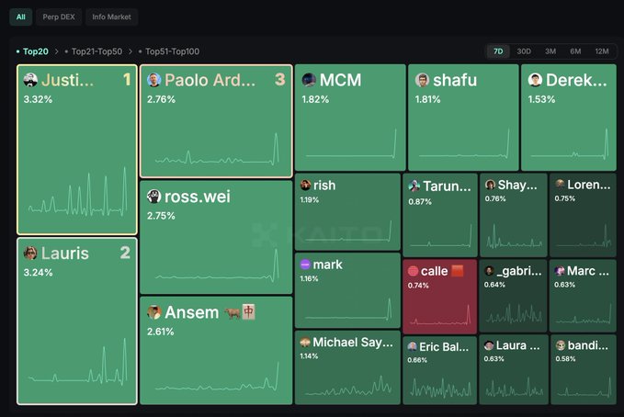Click the shafu name label
This screenshot has height=417, width=624.
[455, 80]
